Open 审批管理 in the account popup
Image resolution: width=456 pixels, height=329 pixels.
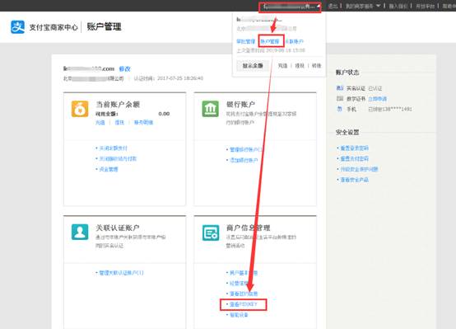(x=246, y=42)
